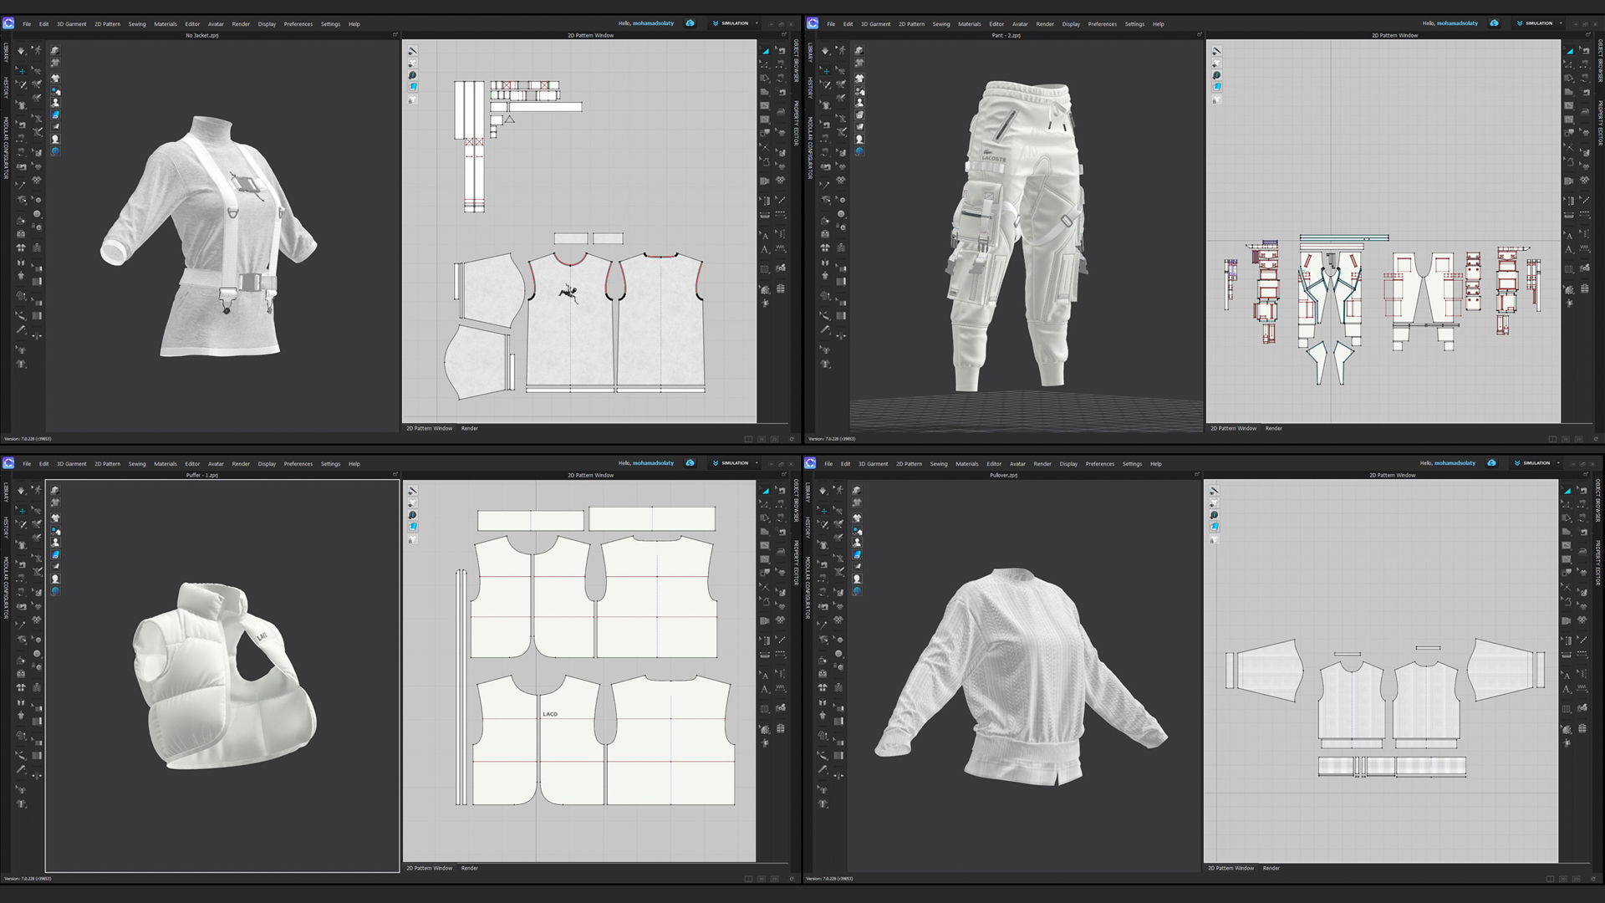Click the blue globe icon in the Puffer 3D view toolbar
This screenshot has width=1605, height=903.
point(55,591)
